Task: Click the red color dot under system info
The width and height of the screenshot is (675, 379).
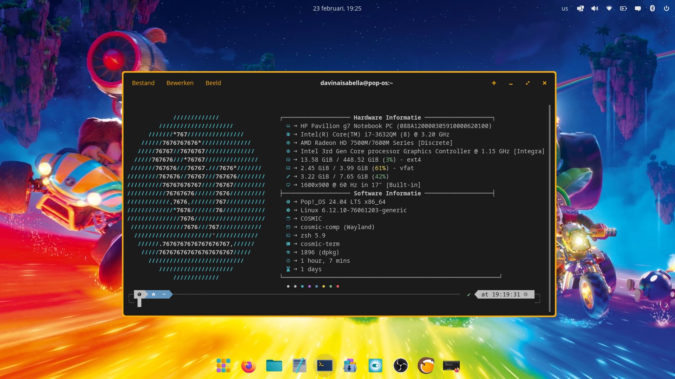Action: 337,286
